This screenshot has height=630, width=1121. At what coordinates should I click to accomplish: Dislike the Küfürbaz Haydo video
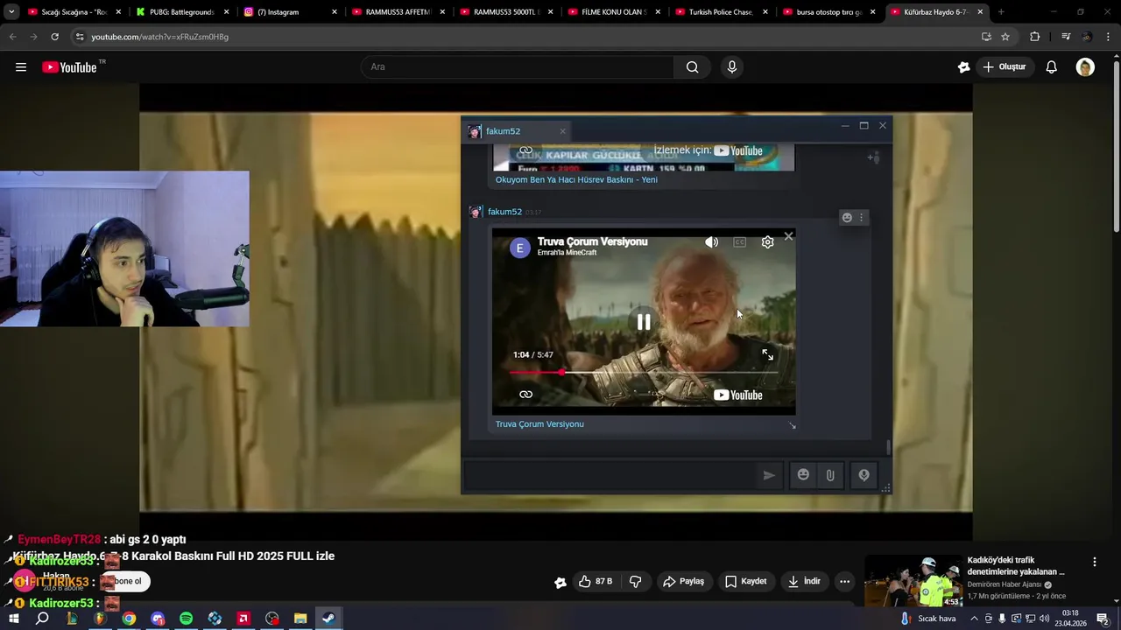(x=636, y=581)
